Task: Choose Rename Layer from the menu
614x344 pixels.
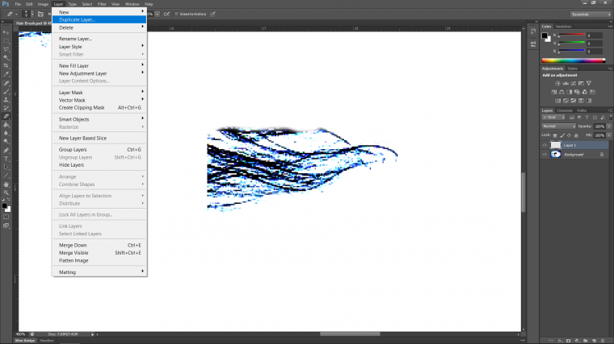Action: (x=99, y=39)
